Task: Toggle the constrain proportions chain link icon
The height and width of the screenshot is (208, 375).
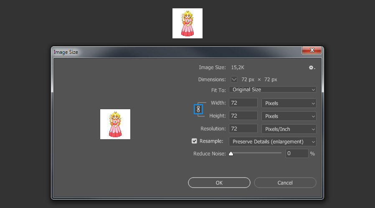Action: 198,109
